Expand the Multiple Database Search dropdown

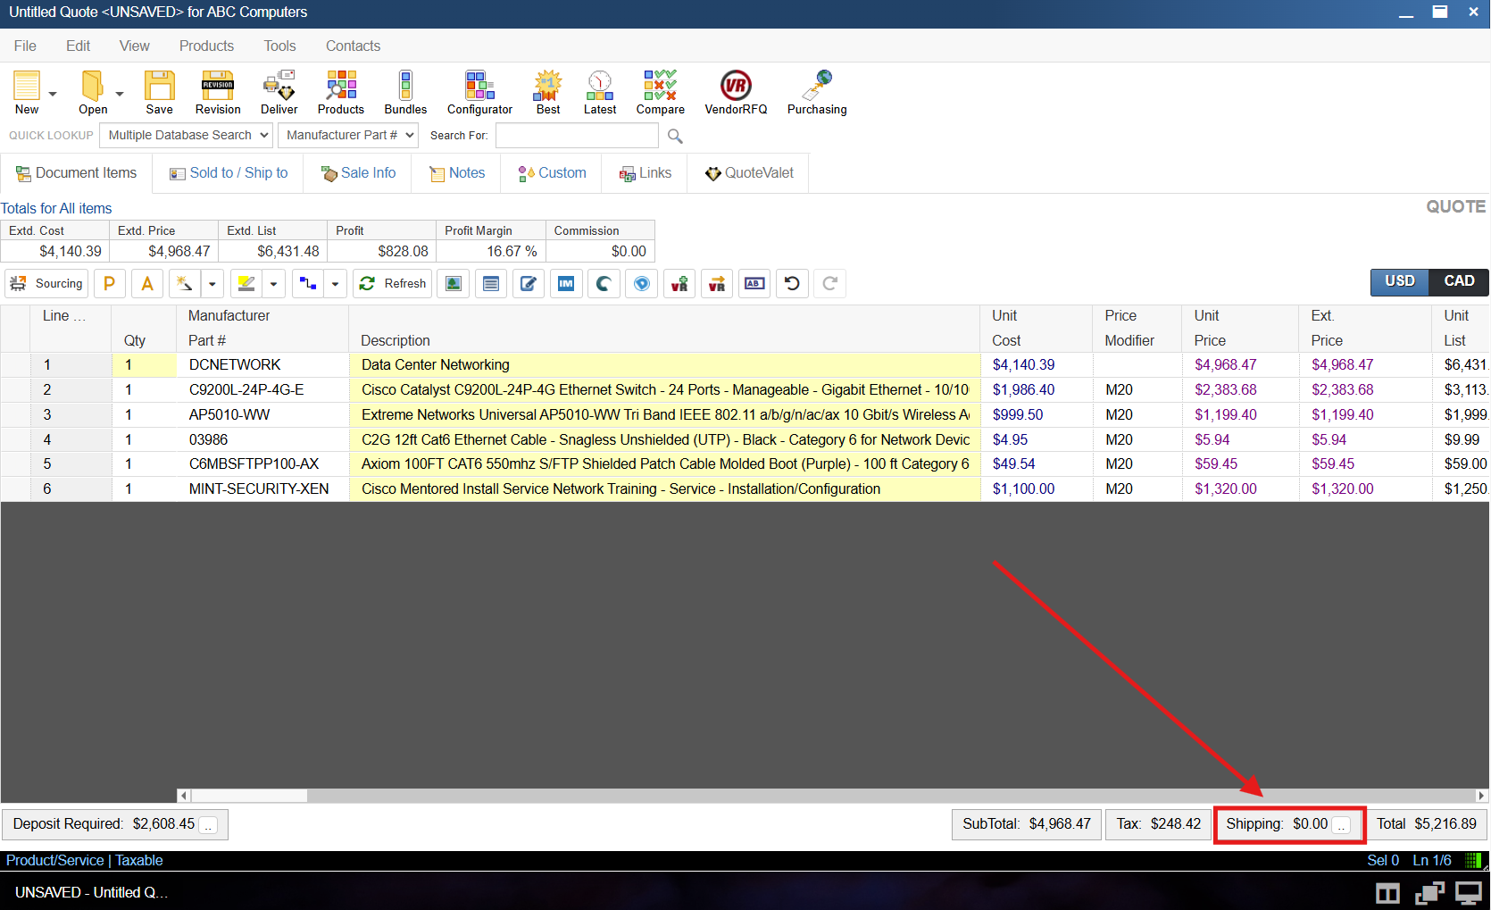[x=187, y=135]
